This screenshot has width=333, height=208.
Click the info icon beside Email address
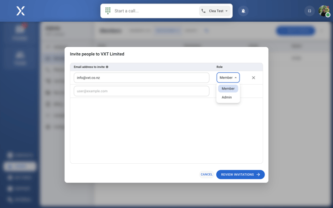pos(107,67)
